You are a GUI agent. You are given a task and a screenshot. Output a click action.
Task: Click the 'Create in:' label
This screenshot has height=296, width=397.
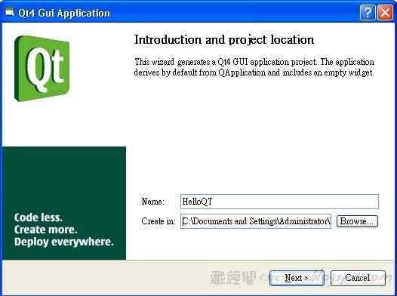158,221
